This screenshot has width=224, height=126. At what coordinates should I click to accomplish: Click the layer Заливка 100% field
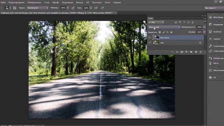point(199,32)
